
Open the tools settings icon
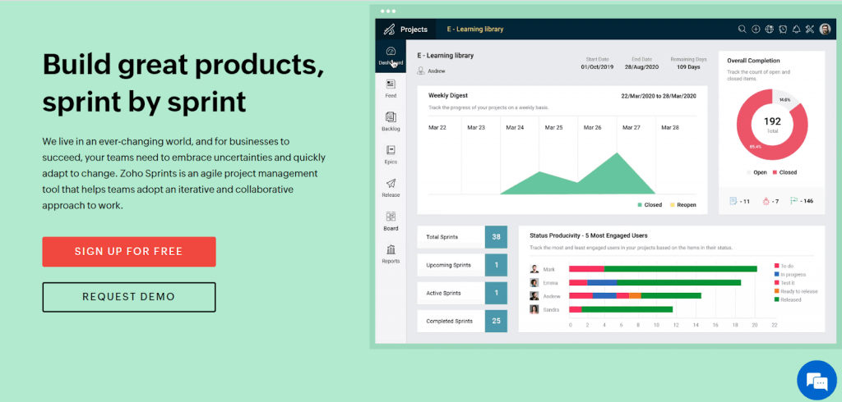pyautogui.click(x=810, y=29)
